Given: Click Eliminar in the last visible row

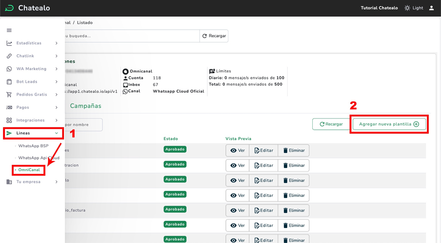Looking at the screenshot, I should 293,239.
